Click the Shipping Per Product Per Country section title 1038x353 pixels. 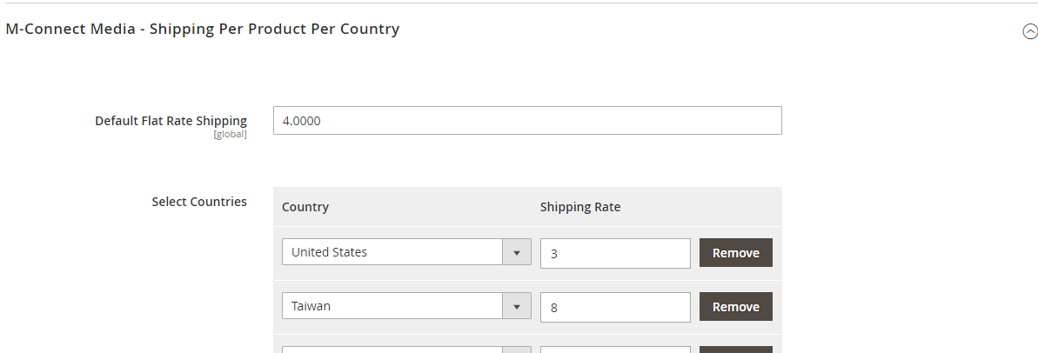[x=202, y=29]
